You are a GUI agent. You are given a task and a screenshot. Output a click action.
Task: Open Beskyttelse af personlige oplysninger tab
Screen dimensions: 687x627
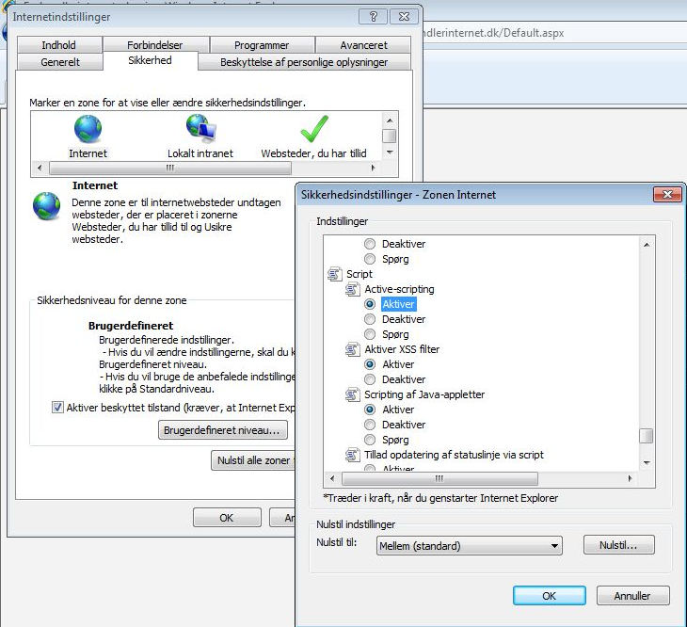pos(304,62)
